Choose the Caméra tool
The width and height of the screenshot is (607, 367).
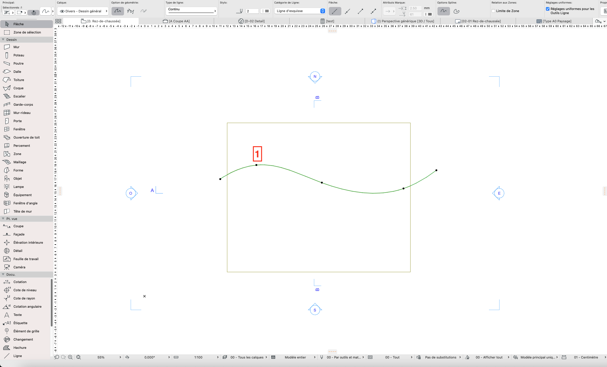(26, 267)
